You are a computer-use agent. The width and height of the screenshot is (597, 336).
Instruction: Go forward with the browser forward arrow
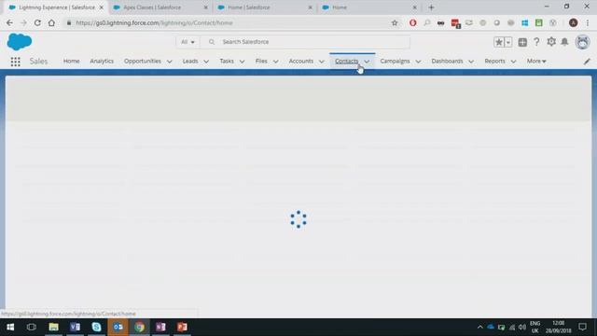[x=23, y=22]
